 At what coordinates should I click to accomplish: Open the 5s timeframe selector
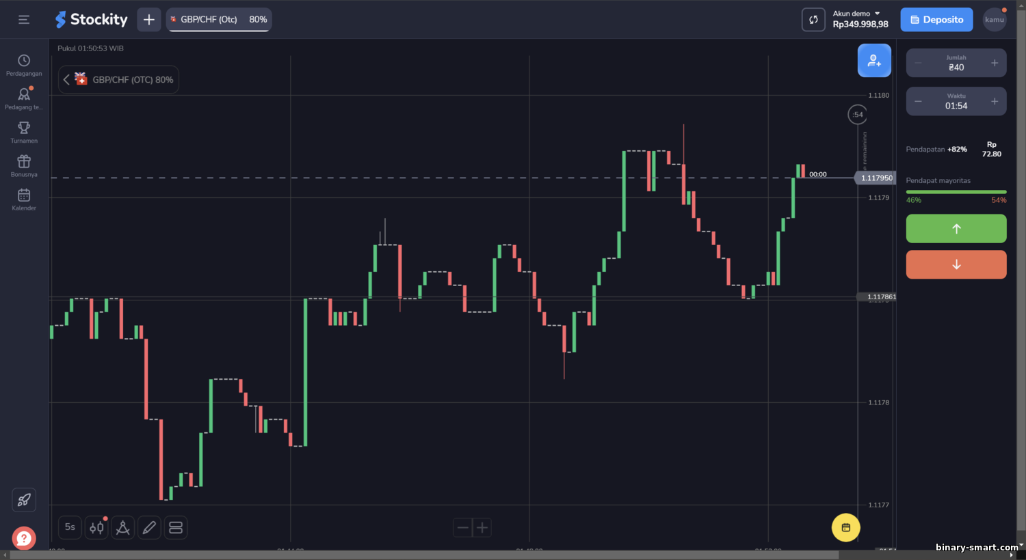click(x=70, y=527)
